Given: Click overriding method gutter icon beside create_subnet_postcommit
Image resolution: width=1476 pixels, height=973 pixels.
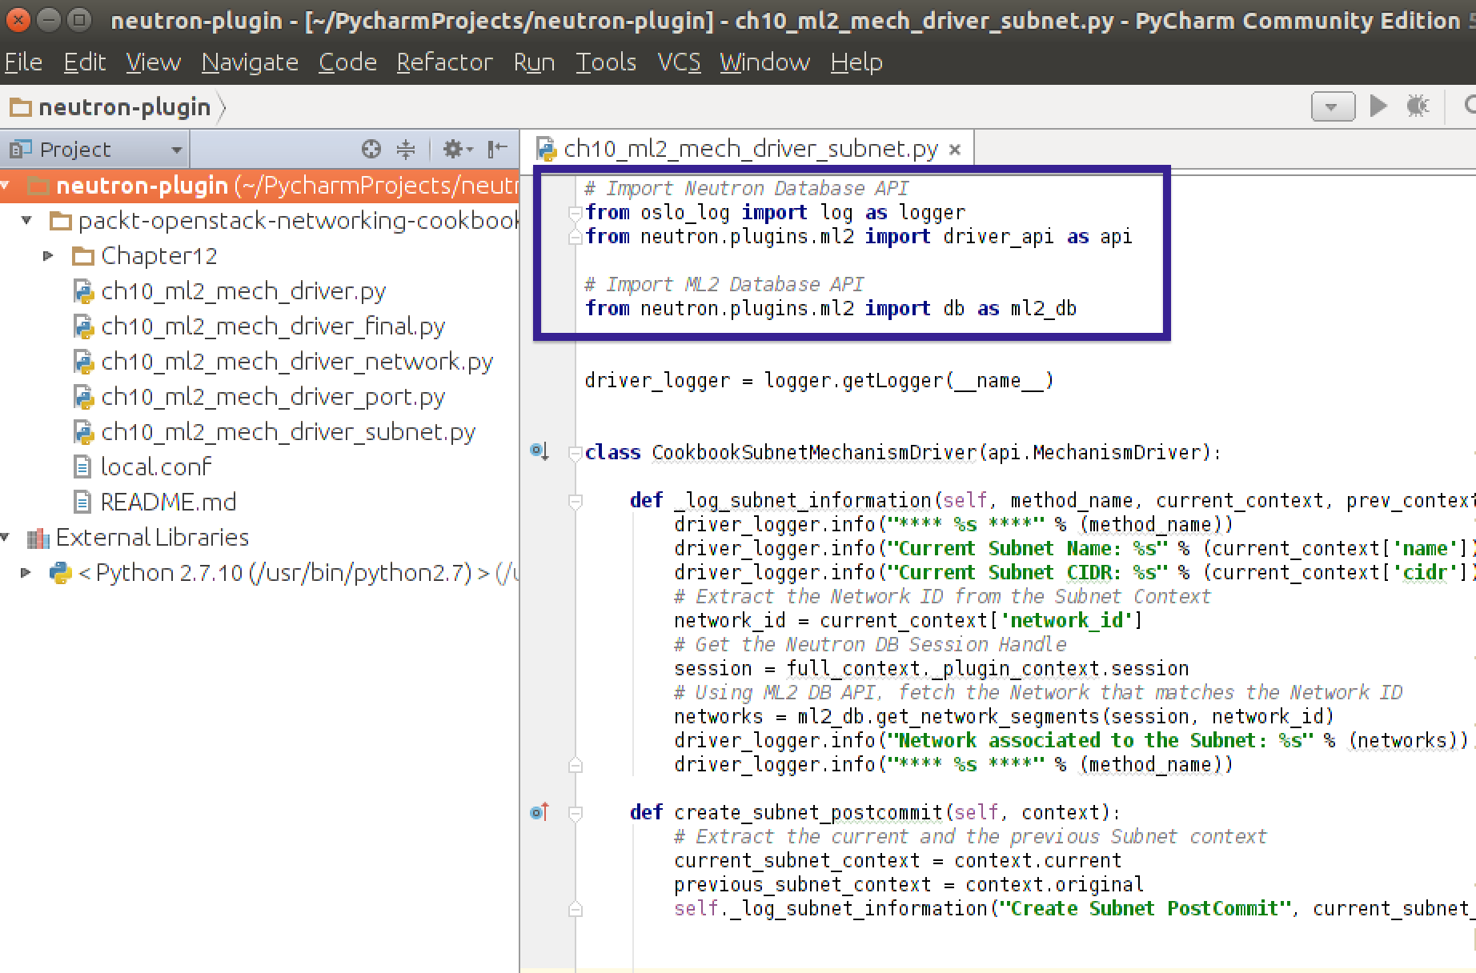Looking at the screenshot, I should point(539,811).
